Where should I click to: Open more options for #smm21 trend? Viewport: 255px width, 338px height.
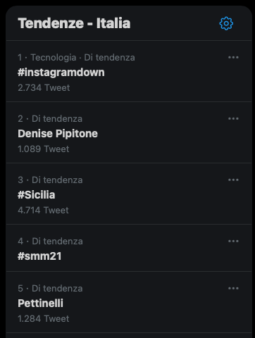point(233,241)
